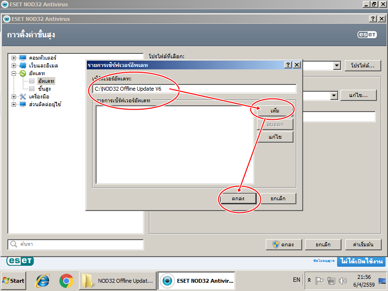The image size is (388, 291).
Task: Click ตกลง with shield in advanced setup
Action: pyautogui.click(x=284, y=244)
